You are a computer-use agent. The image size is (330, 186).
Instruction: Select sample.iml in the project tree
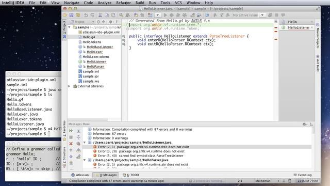[89, 71]
